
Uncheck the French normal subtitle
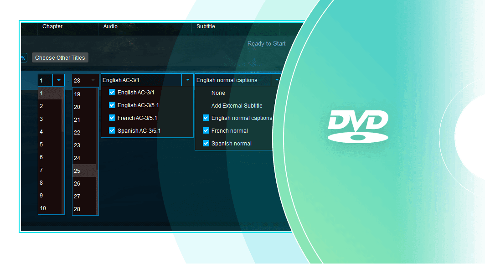pos(206,131)
